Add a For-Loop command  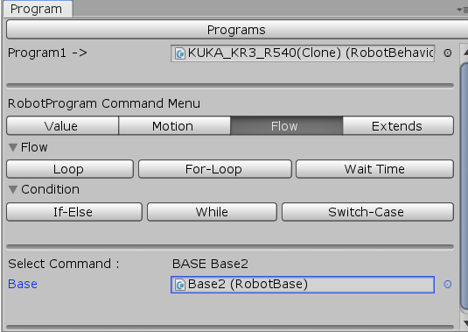(x=215, y=169)
